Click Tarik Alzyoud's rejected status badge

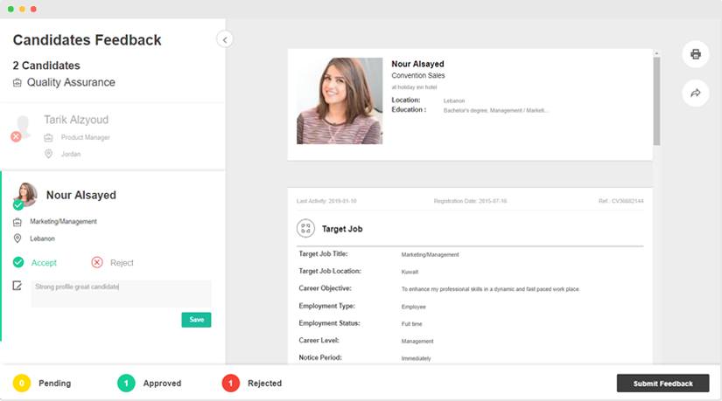coord(16,136)
